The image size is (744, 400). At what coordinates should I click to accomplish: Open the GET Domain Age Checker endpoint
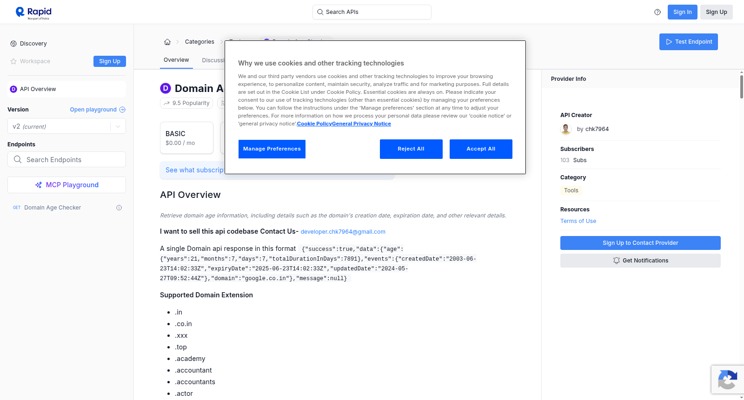pos(66,208)
